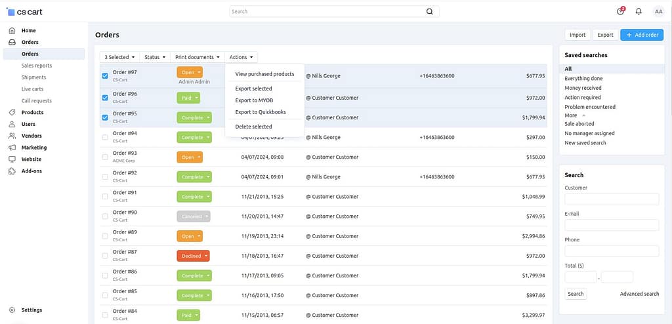672x324 pixels.
Task: Open Sales reports in sidebar
Action: 37,66
